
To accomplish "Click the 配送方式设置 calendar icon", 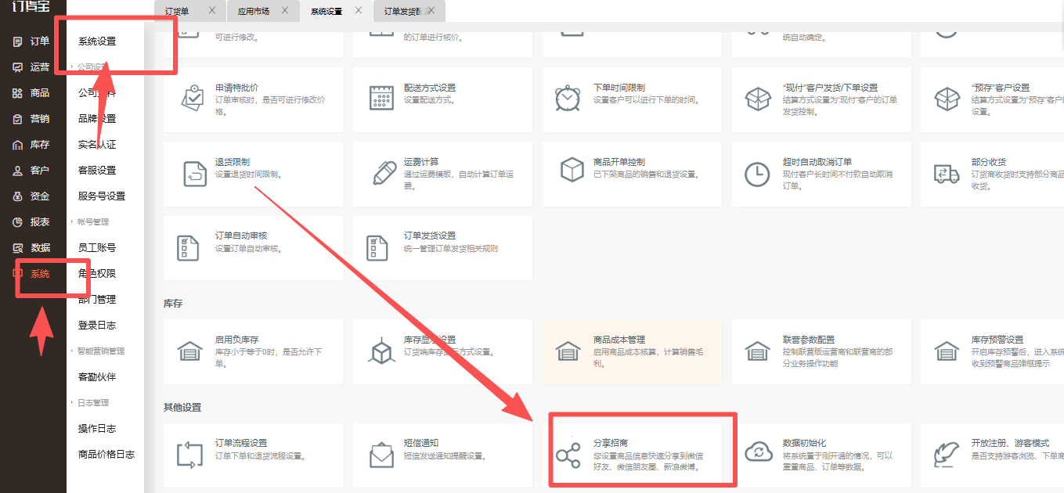I will coord(381,97).
